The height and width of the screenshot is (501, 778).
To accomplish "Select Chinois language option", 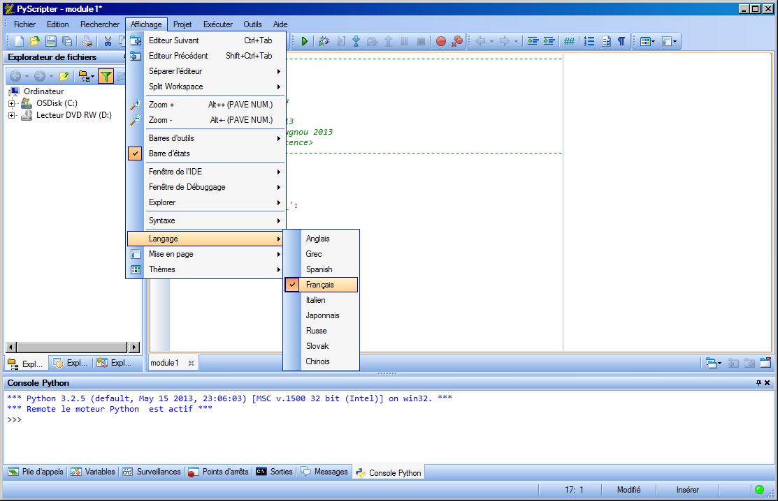I will pyautogui.click(x=321, y=361).
